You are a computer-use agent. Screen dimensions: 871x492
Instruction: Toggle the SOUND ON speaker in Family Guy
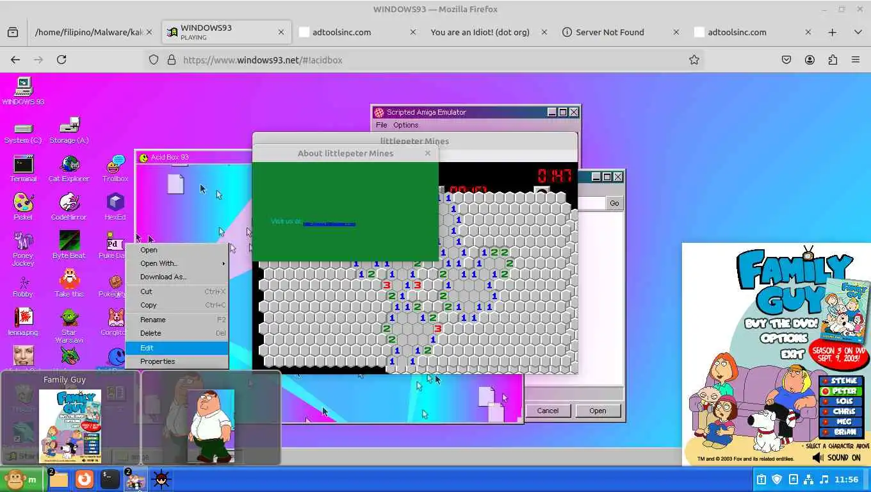point(836,457)
